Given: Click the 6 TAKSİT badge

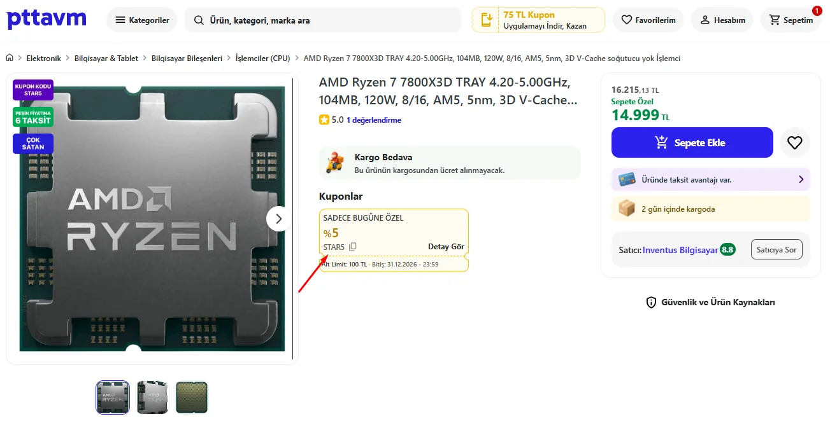Looking at the screenshot, I should tap(33, 117).
